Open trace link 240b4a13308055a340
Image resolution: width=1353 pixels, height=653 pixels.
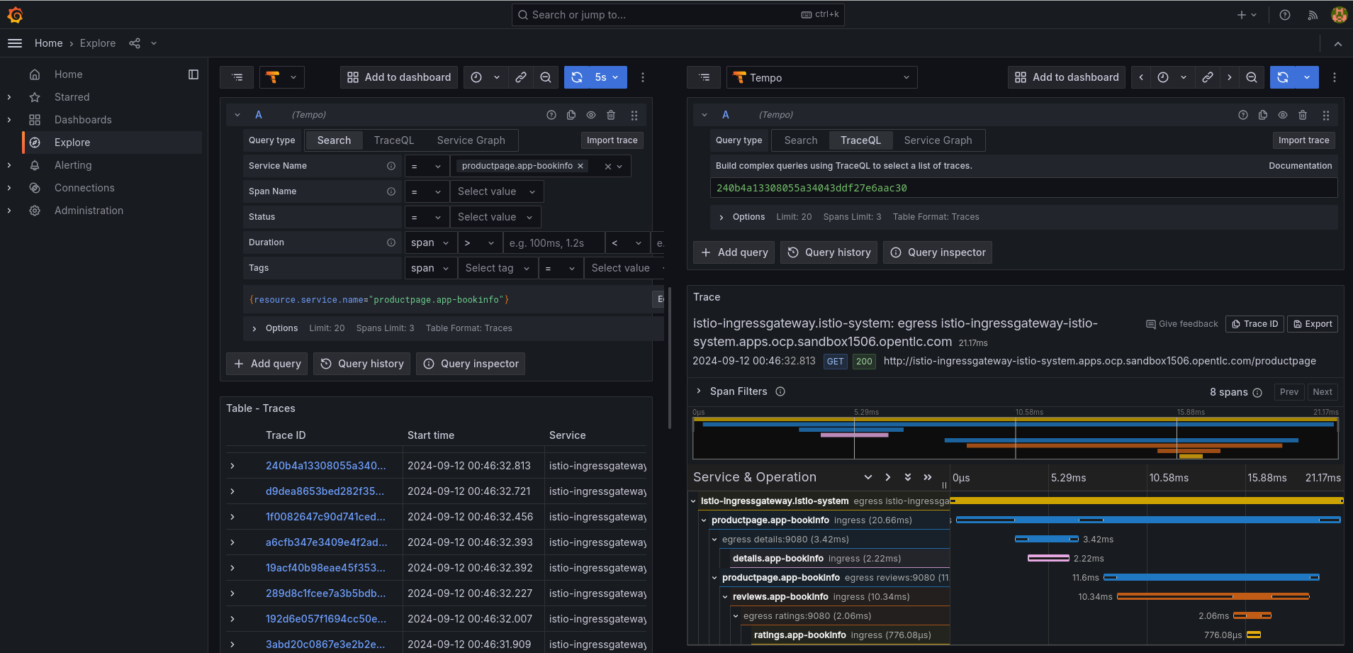(x=326, y=466)
